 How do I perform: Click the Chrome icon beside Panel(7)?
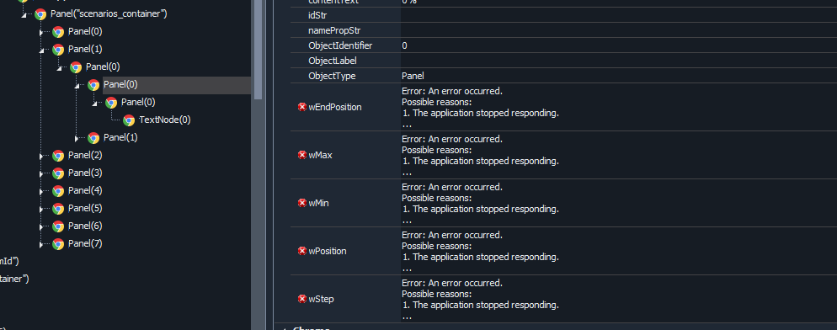[x=58, y=244]
